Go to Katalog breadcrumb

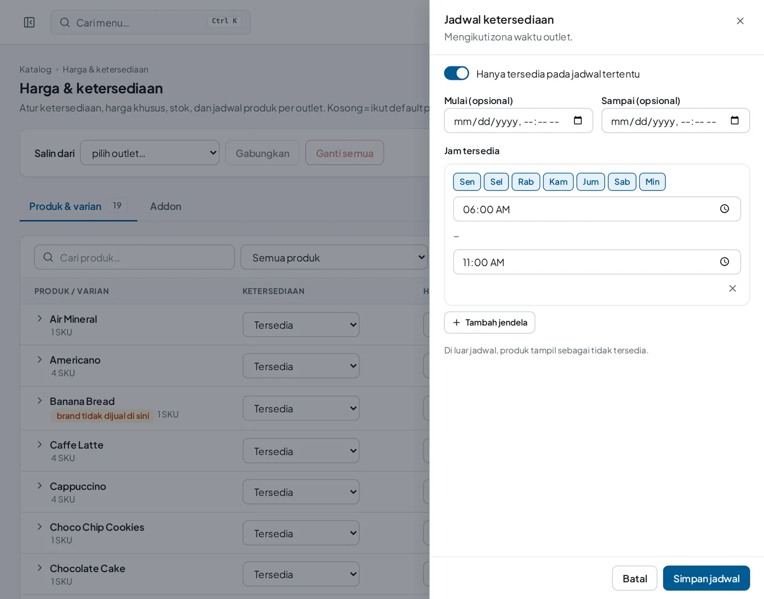click(x=35, y=69)
